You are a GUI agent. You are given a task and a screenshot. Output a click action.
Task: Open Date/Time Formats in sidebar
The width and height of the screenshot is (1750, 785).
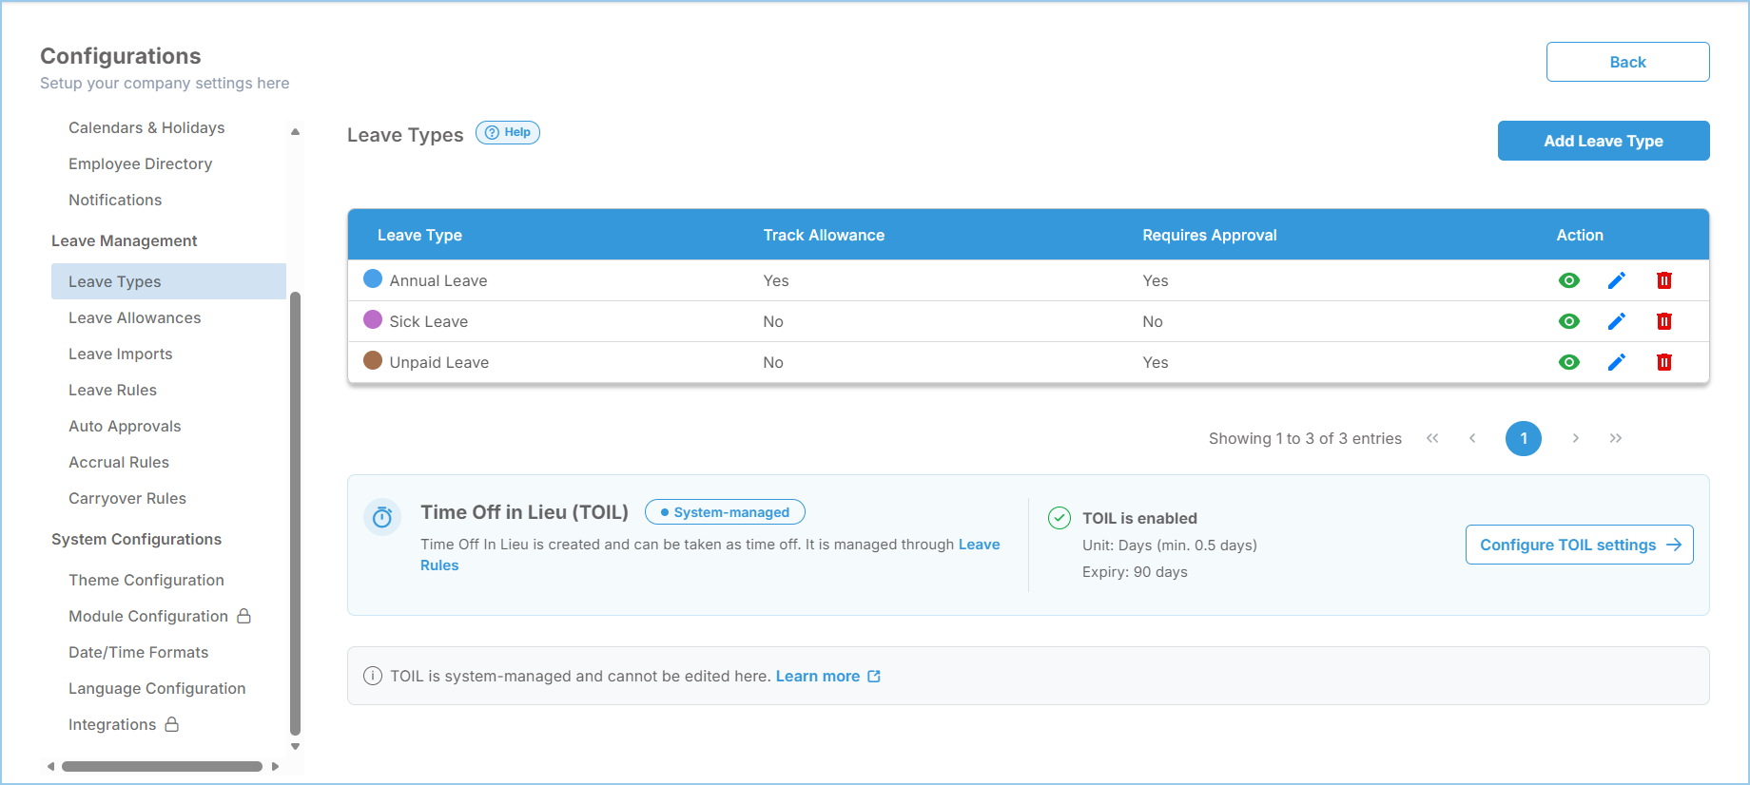point(138,652)
